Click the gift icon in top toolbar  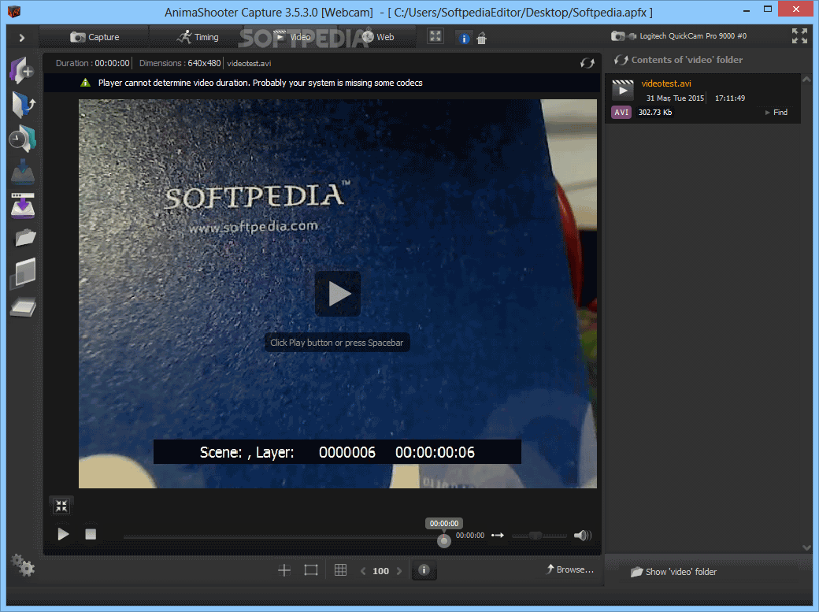point(482,38)
